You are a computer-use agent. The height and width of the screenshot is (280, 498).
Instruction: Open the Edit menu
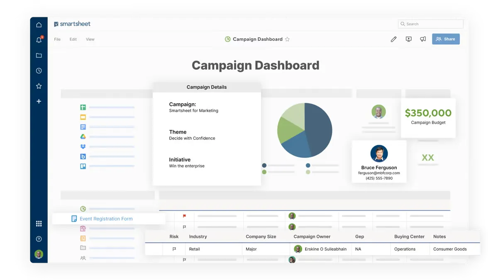point(73,39)
